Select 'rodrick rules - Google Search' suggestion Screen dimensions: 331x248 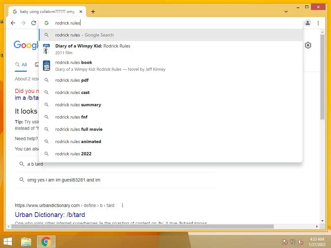point(171,35)
